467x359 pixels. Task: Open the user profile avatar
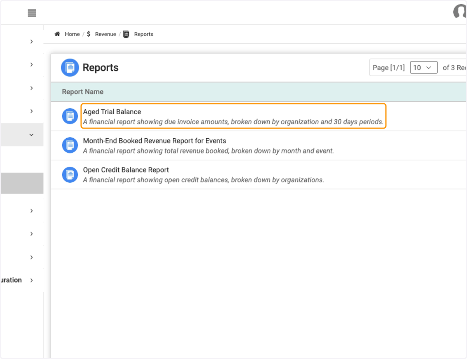click(460, 12)
